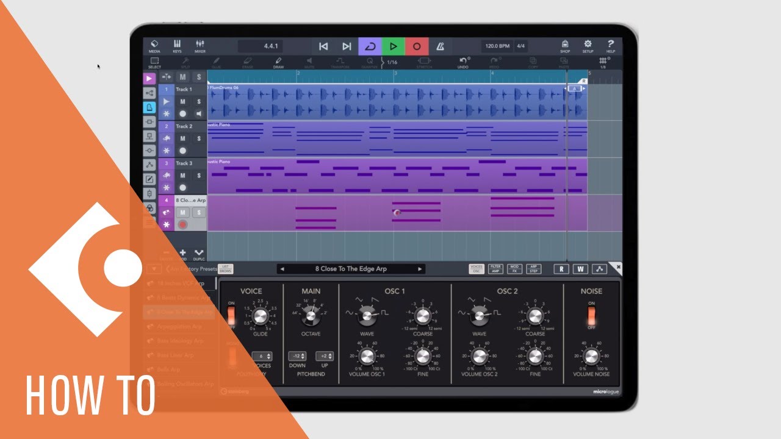
Task: Open the Shop
Action: [565, 46]
